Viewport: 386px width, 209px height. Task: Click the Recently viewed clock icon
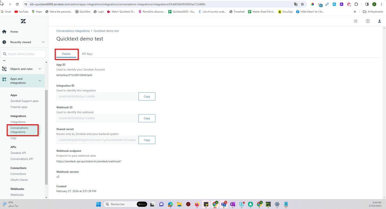[x=4, y=42]
